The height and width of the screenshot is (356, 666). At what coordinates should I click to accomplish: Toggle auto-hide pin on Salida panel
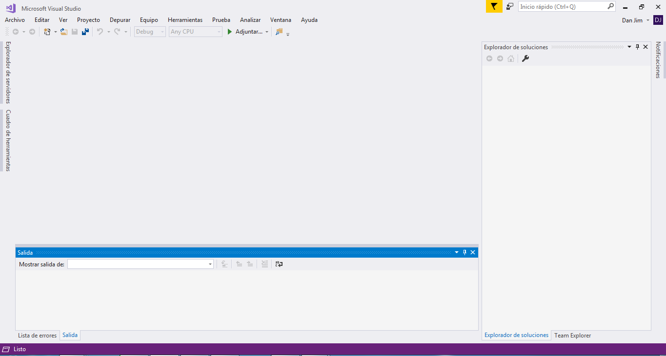(464, 252)
